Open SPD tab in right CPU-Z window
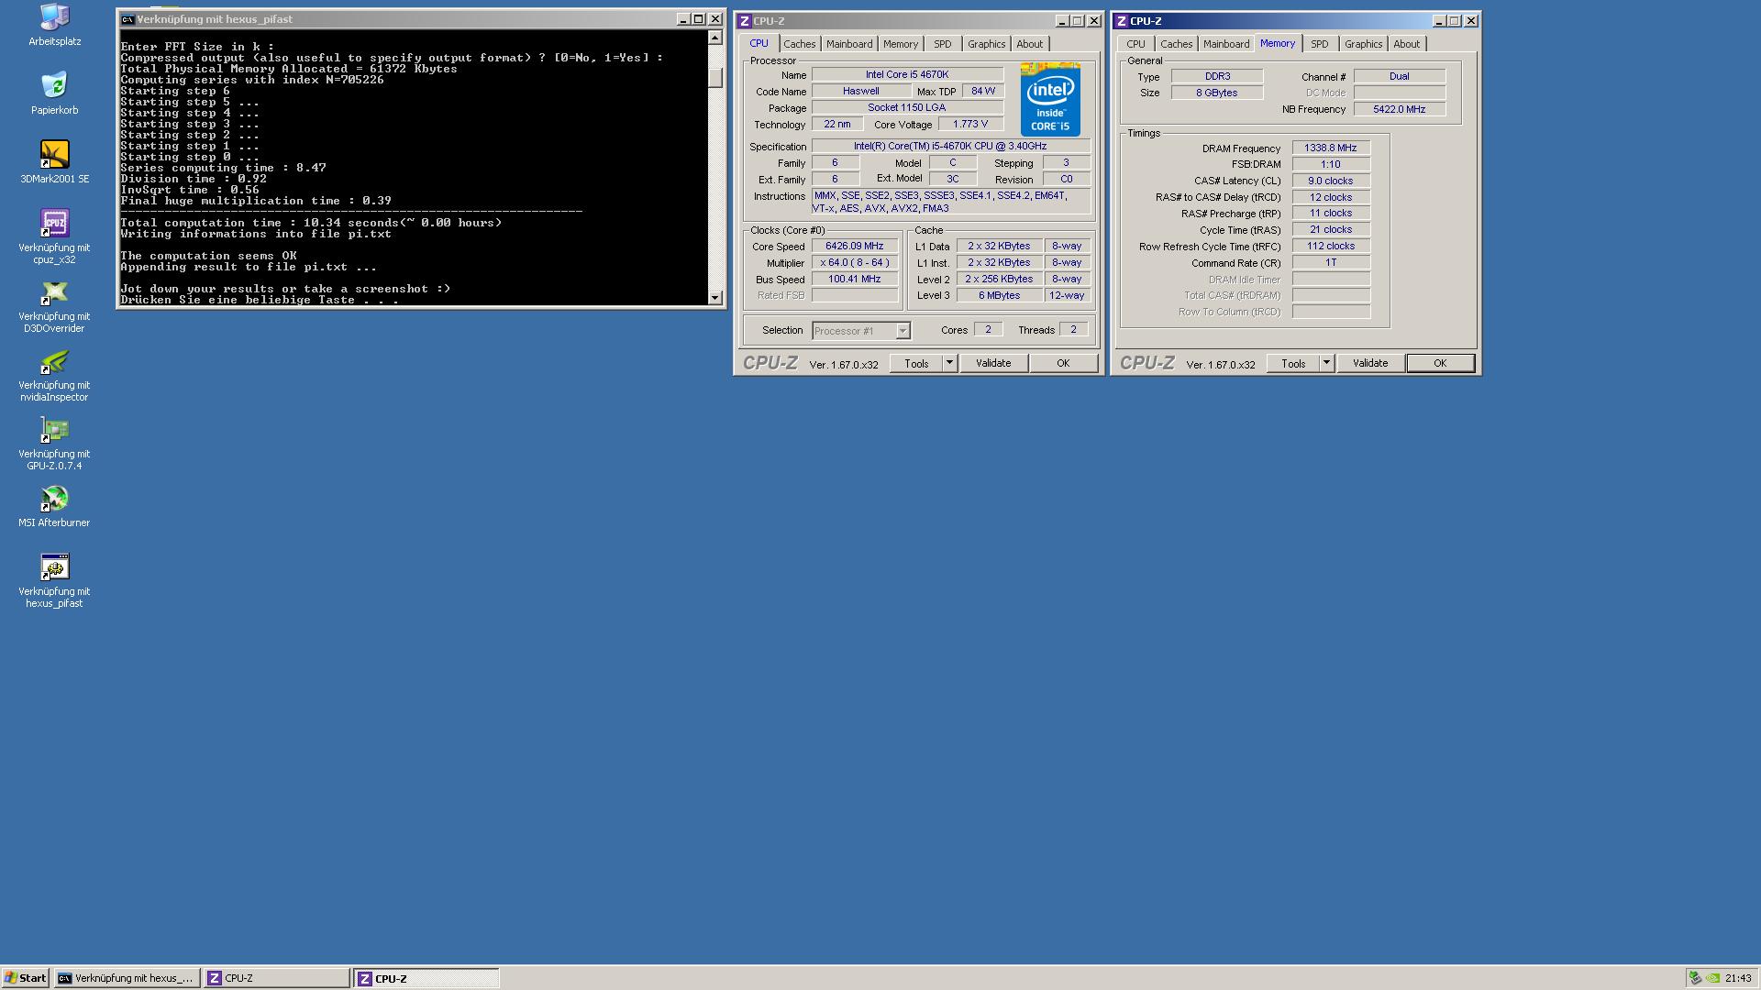 [x=1319, y=44]
